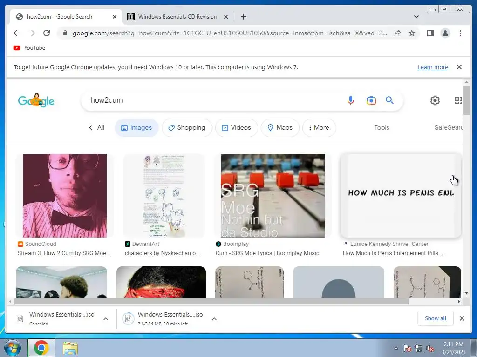Open the SoundCloud image thumbnail
Viewport: 477px width, 357px height.
point(64,196)
